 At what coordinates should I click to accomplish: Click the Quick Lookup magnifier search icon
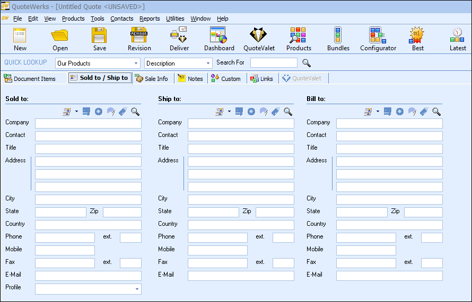pyautogui.click(x=307, y=63)
